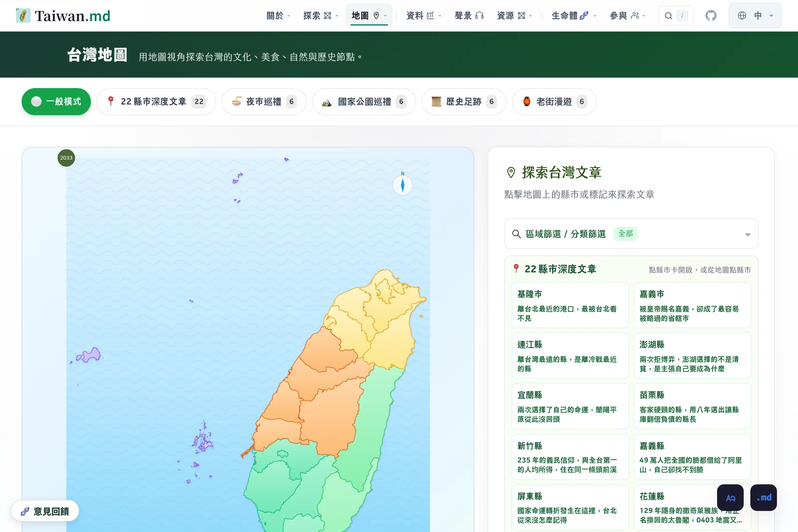Toggle the 一般模式 switch
This screenshot has width=798, height=532.
click(56, 102)
